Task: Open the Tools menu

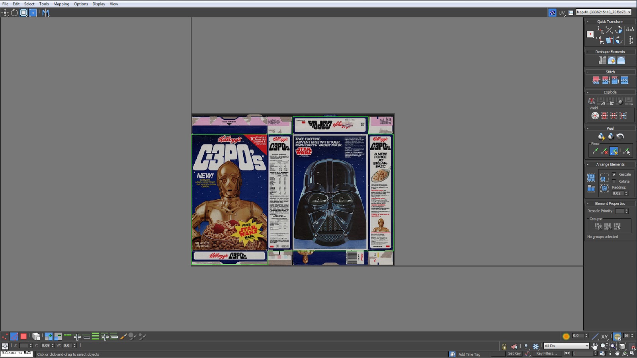Action: (x=44, y=4)
